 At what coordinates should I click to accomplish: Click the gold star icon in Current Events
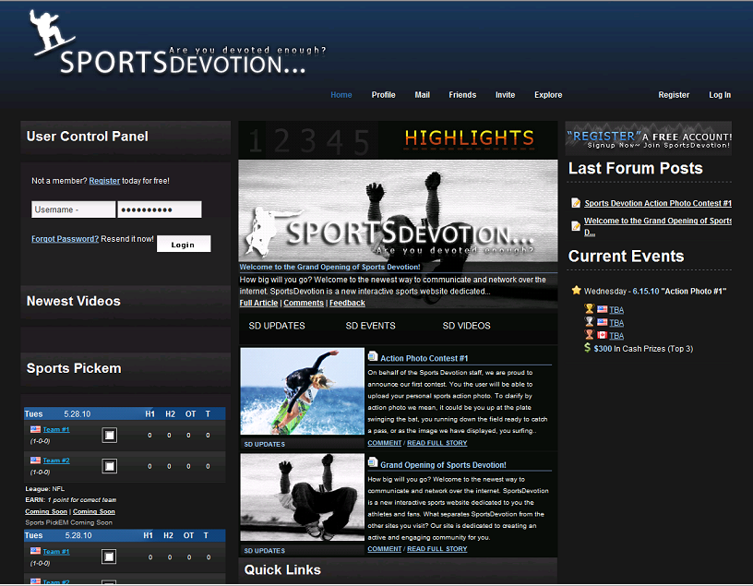click(x=576, y=290)
